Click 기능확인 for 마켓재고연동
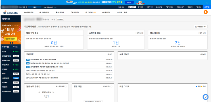This screenshot has width=211, height=102. click(x=16, y=60)
